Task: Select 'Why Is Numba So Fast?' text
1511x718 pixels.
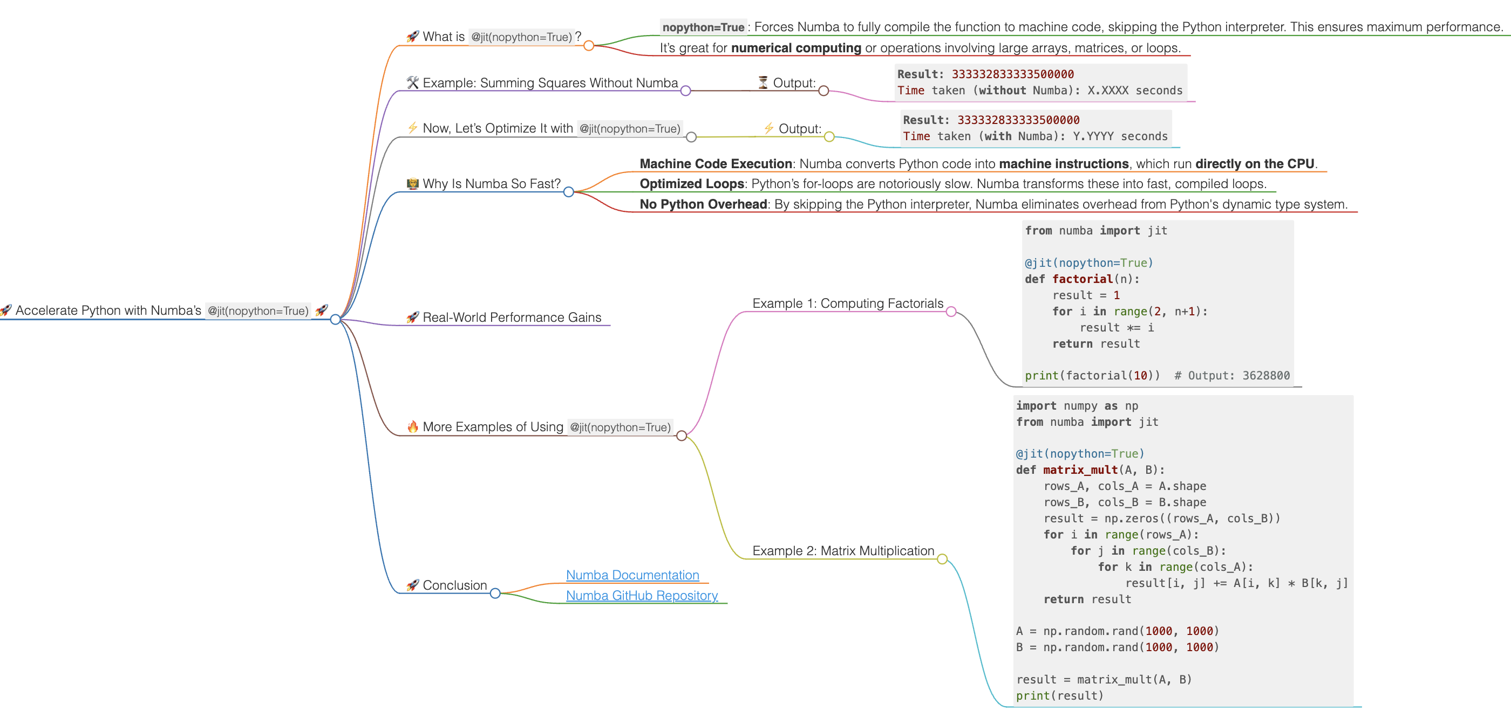Action: [492, 183]
